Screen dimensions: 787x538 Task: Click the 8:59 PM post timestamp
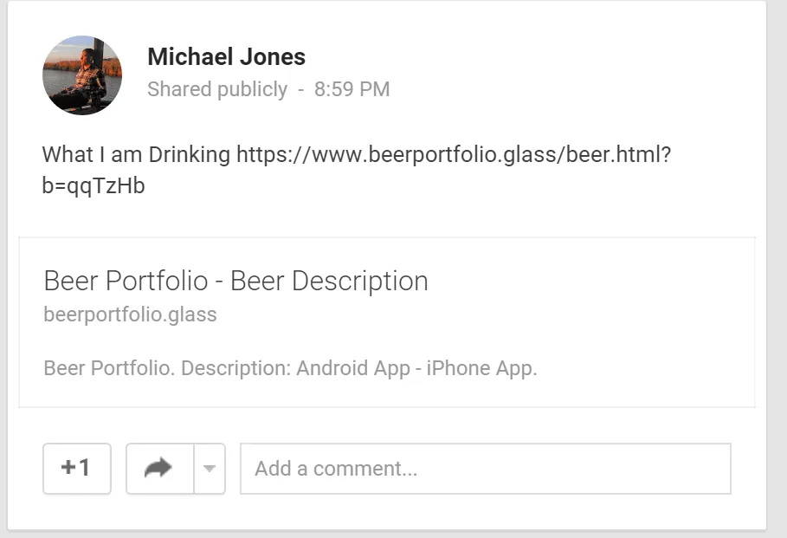352,89
